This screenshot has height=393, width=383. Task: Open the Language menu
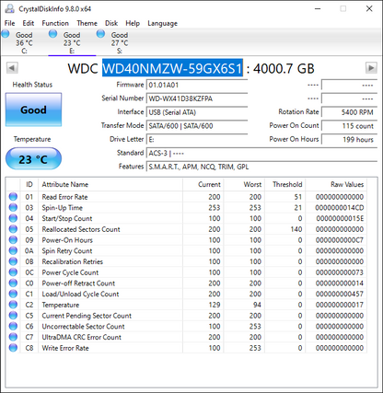[x=162, y=23]
